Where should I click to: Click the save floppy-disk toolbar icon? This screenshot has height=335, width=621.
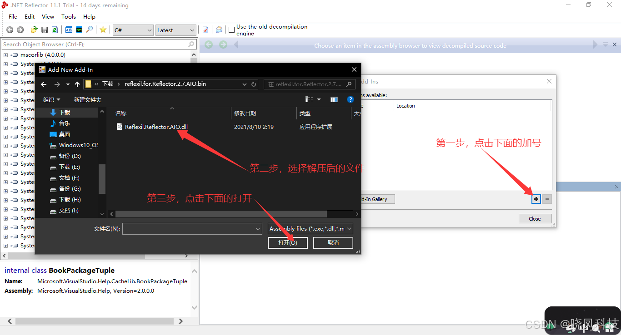click(x=45, y=30)
